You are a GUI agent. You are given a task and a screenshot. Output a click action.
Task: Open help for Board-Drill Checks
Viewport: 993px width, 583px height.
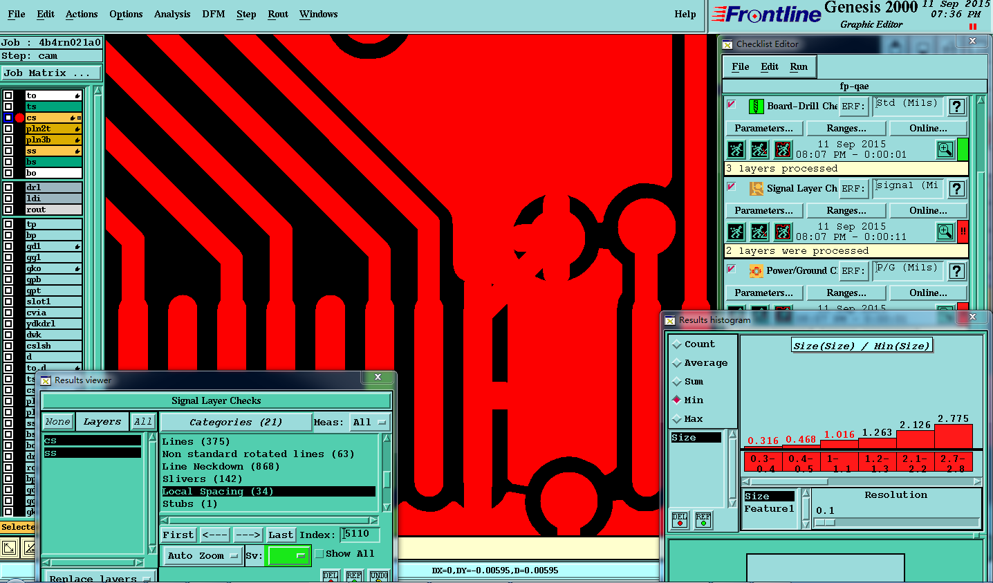pos(956,107)
